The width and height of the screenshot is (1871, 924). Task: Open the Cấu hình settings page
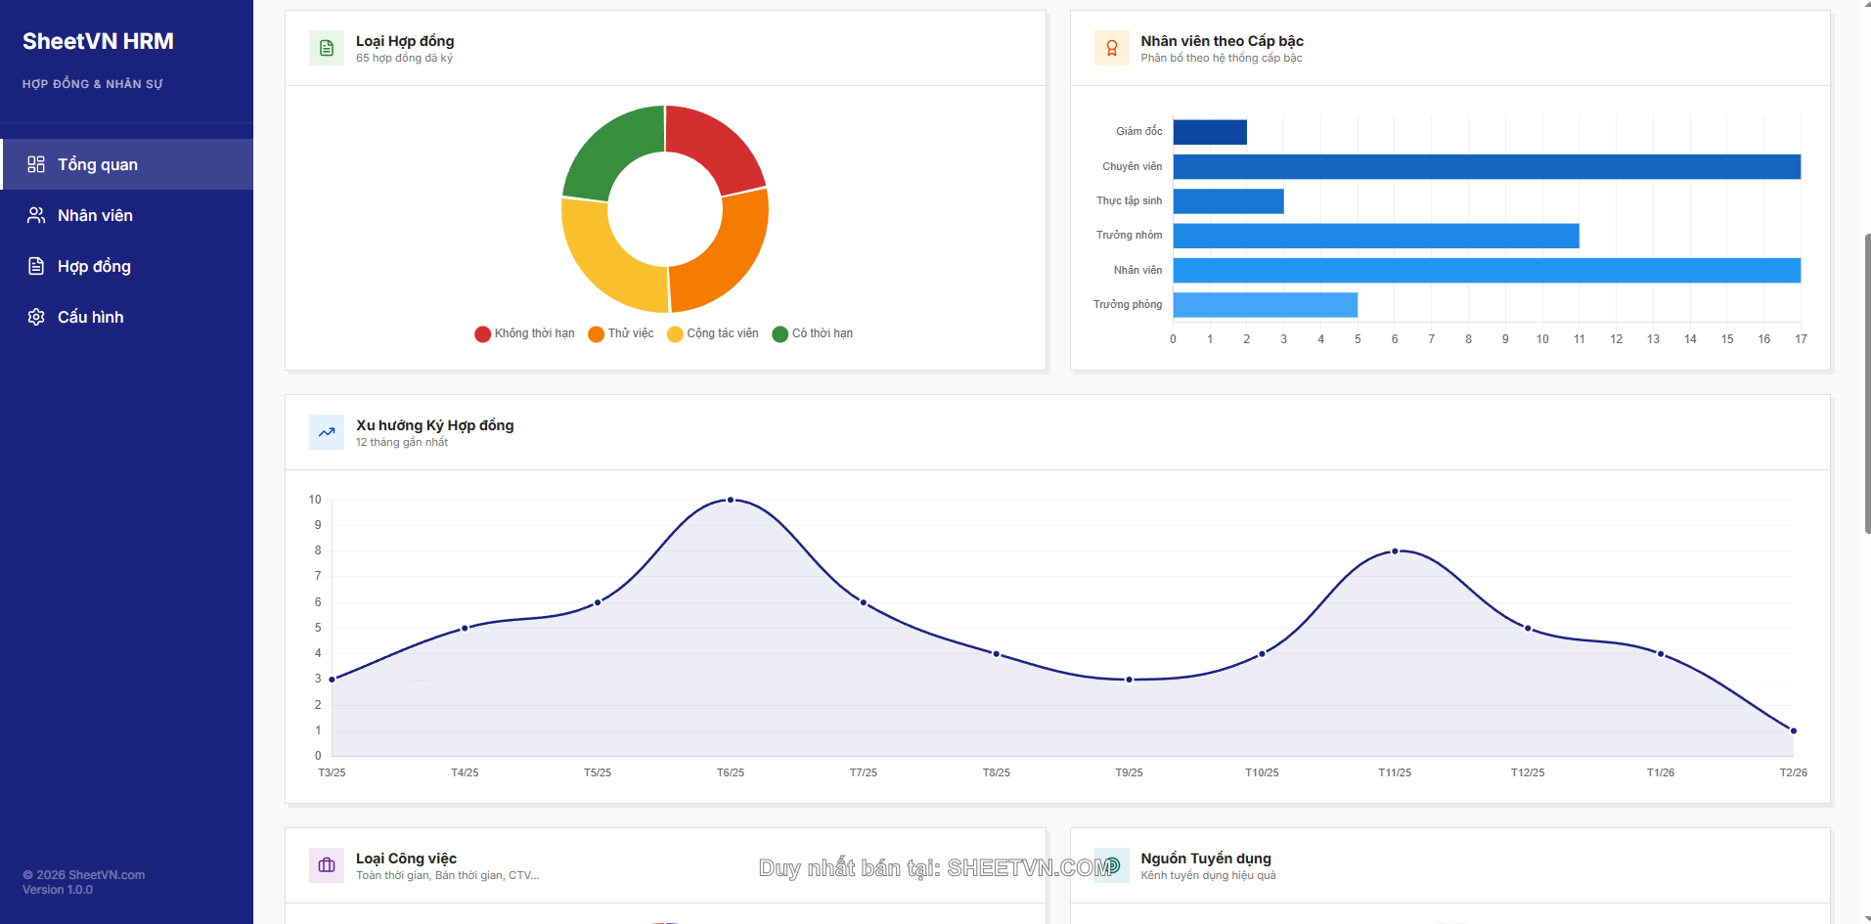tap(90, 317)
